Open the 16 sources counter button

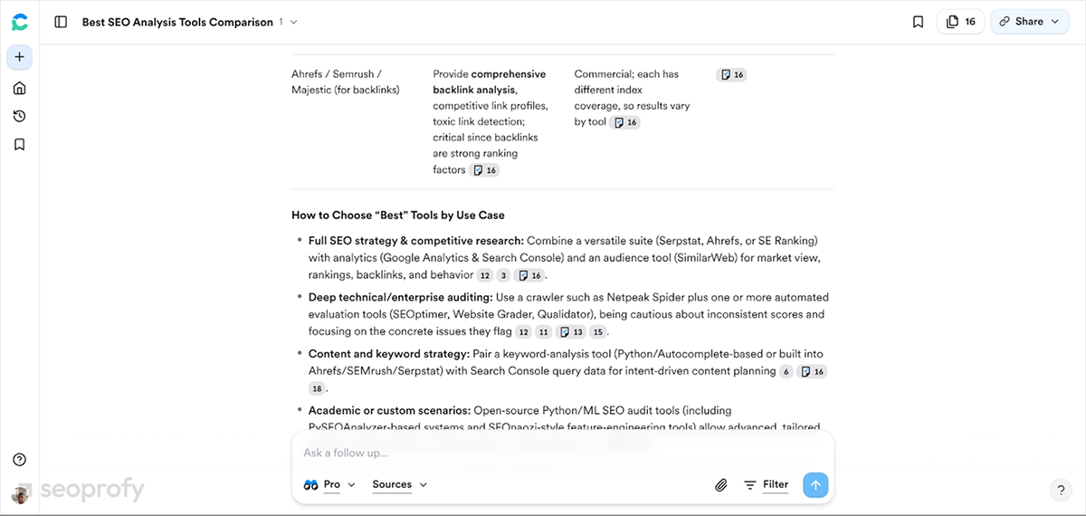click(x=960, y=22)
